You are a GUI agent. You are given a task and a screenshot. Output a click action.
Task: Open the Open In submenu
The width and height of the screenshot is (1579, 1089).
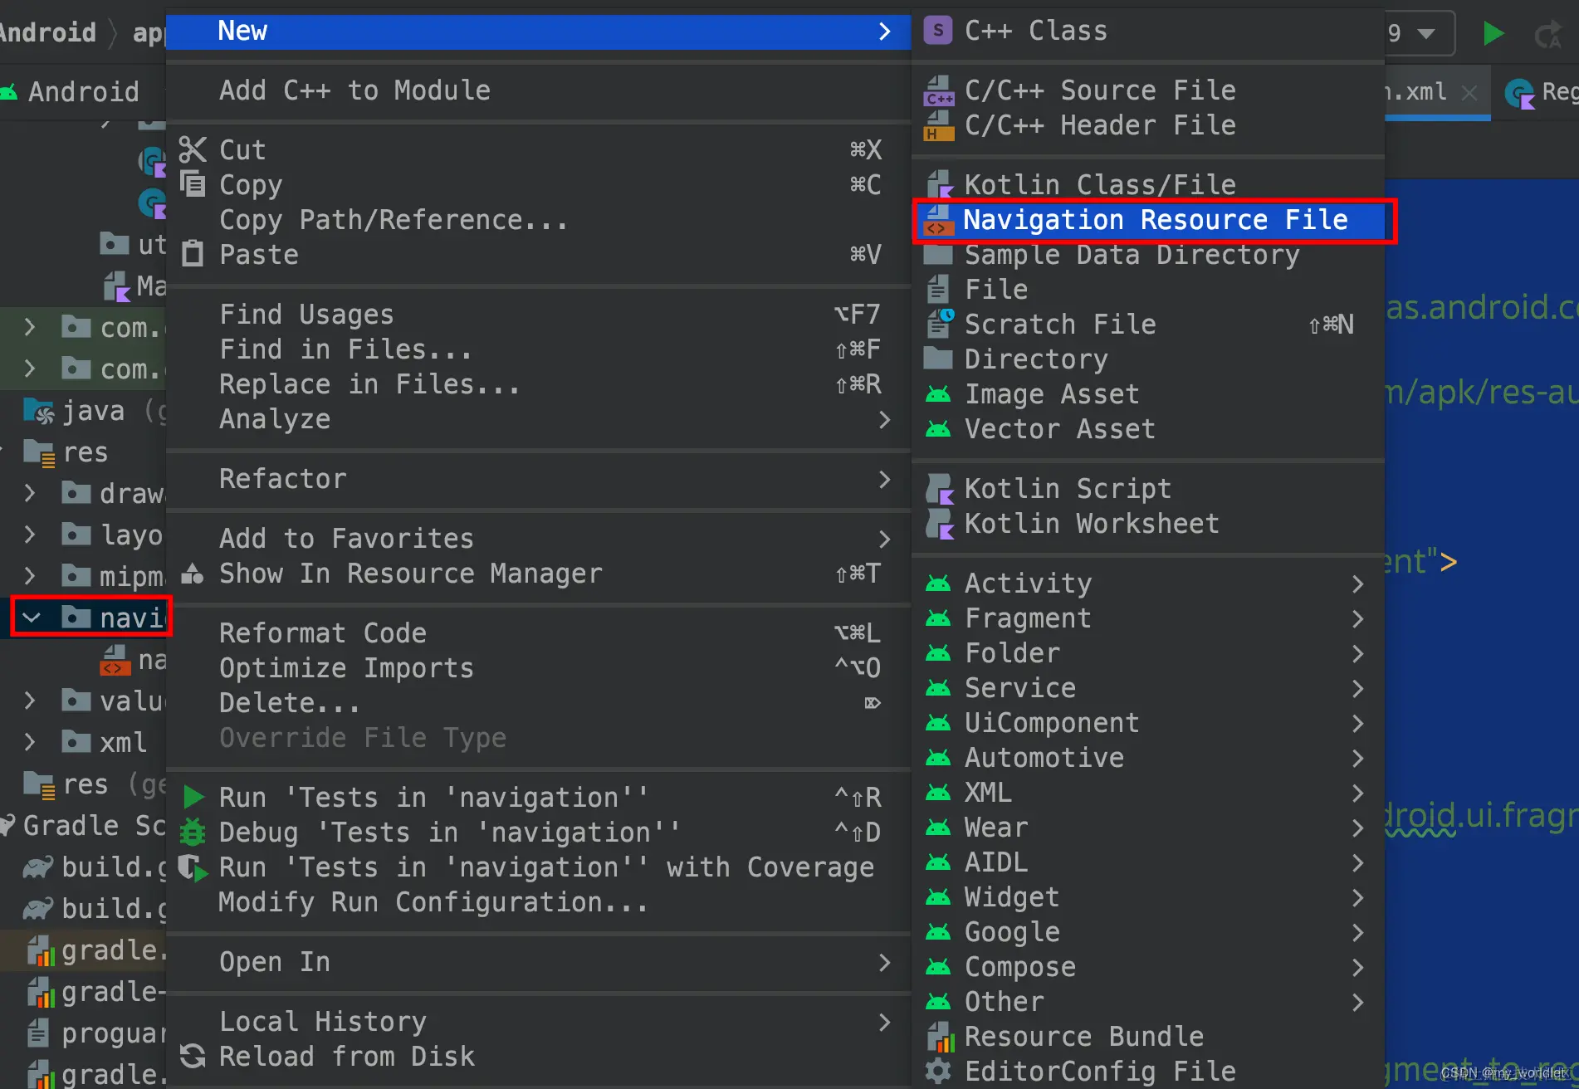point(538,962)
